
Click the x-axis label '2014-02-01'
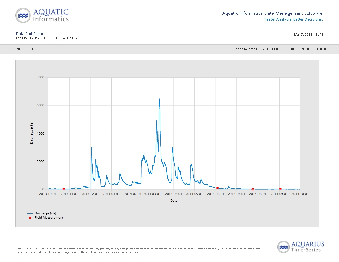133,194
